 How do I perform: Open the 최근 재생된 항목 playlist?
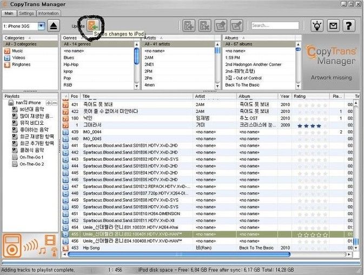pyautogui.click(x=37, y=137)
